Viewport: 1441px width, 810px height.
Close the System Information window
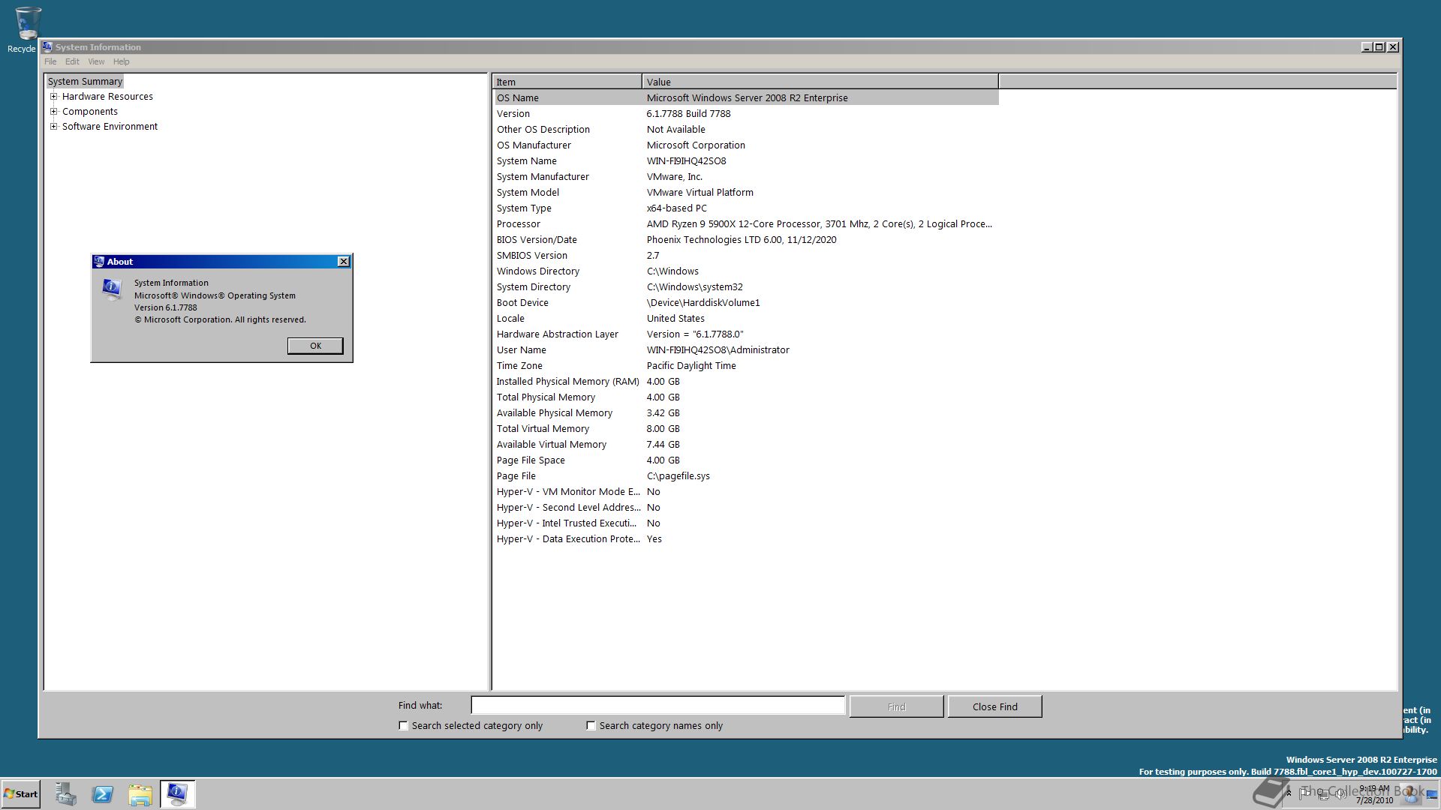[1393, 47]
